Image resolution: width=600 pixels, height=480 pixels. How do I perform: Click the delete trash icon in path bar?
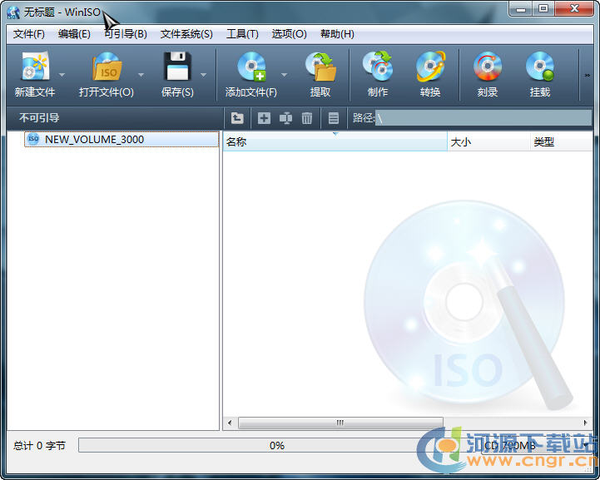tap(307, 118)
